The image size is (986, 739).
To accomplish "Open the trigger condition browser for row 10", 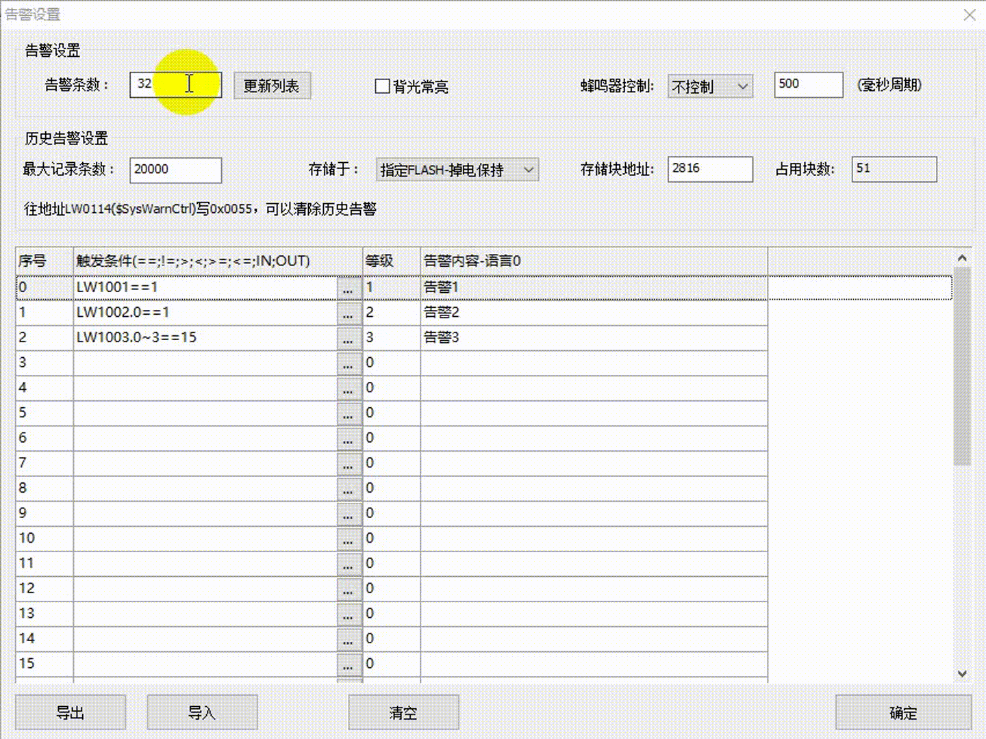I will pos(349,539).
